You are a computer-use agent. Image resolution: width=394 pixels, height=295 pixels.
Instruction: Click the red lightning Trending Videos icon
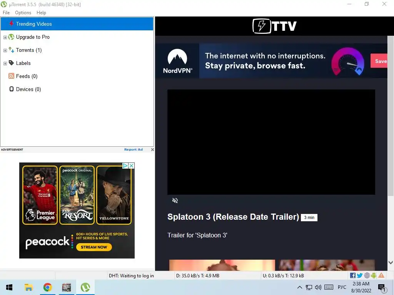point(11,23)
